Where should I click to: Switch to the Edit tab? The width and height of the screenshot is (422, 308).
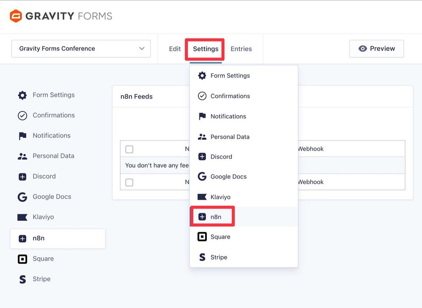(175, 49)
